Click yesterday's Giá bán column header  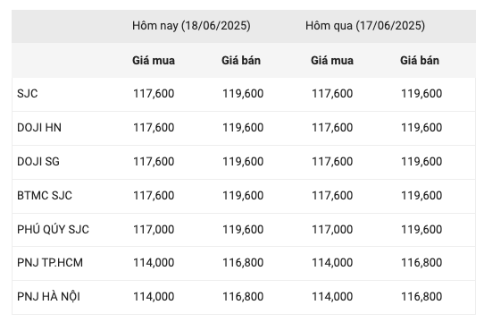pyautogui.click(x=420, y=60)
